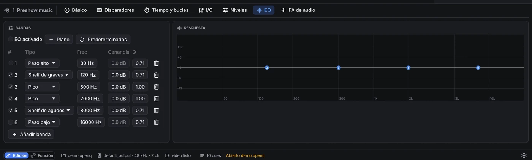
Task: Open the Paso alto type dropdown
Action: pos(42,63)
